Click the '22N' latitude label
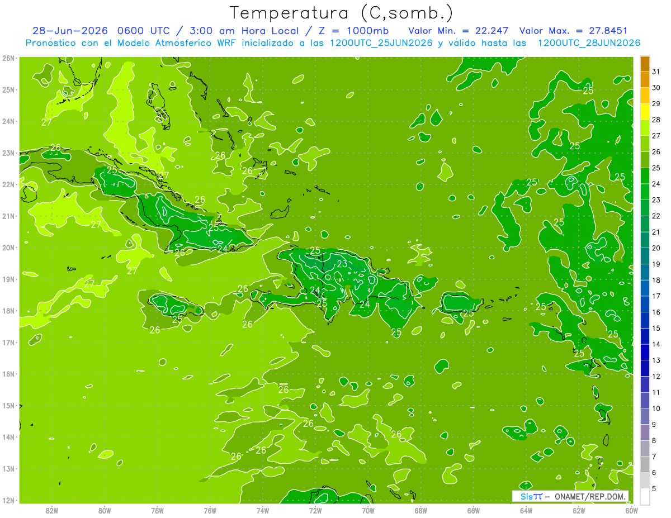The height and width of the screenshot is (518, 671). [x=8, y=184]
